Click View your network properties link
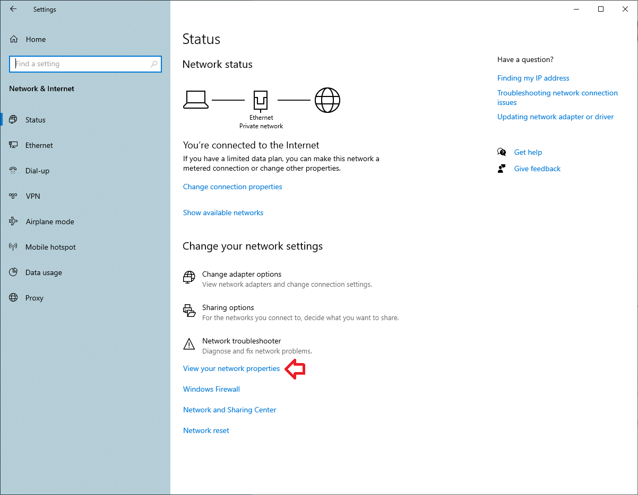 point(231,368)
